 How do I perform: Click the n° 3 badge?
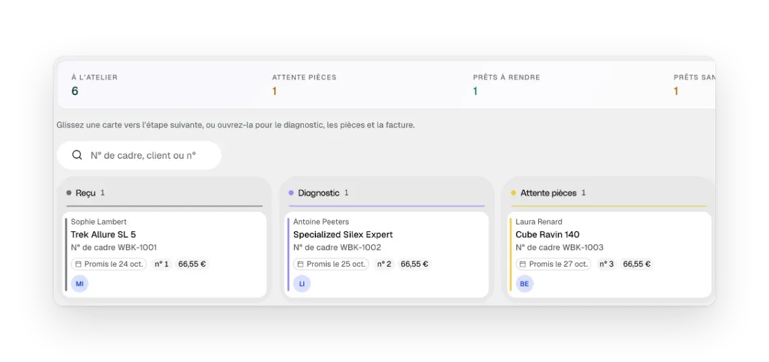[x=606, y=264]
